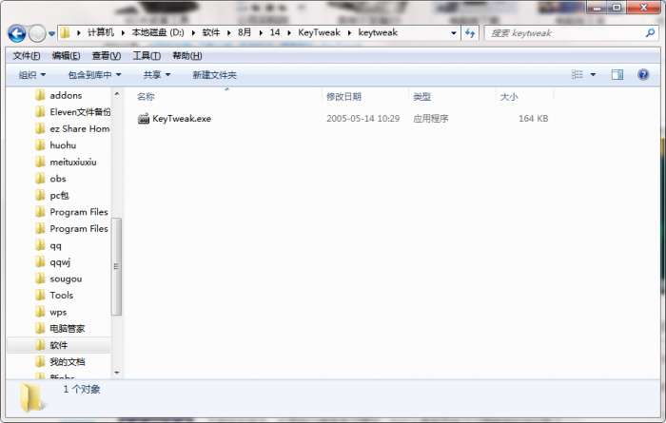This screenshot has width=666, height=423.
Task: Expand the address bar history dropdown
Action: click(x=454, y=33)
